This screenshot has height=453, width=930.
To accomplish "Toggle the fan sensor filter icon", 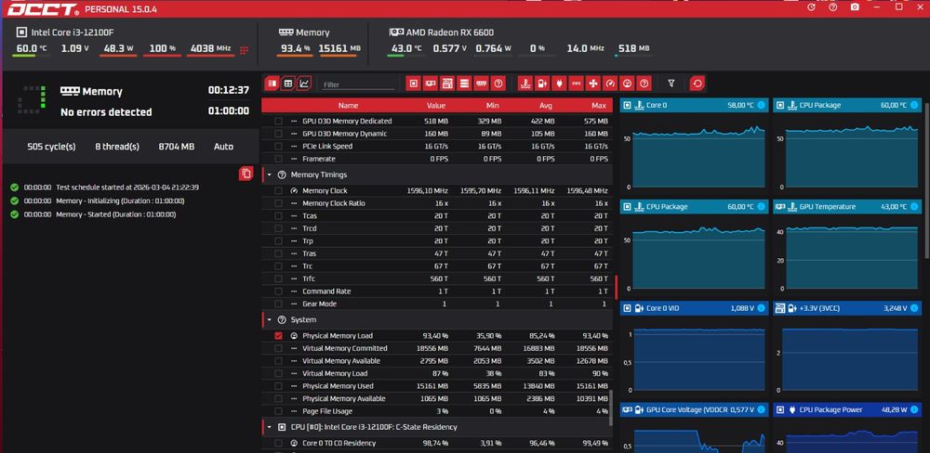I will click(593, 84).
